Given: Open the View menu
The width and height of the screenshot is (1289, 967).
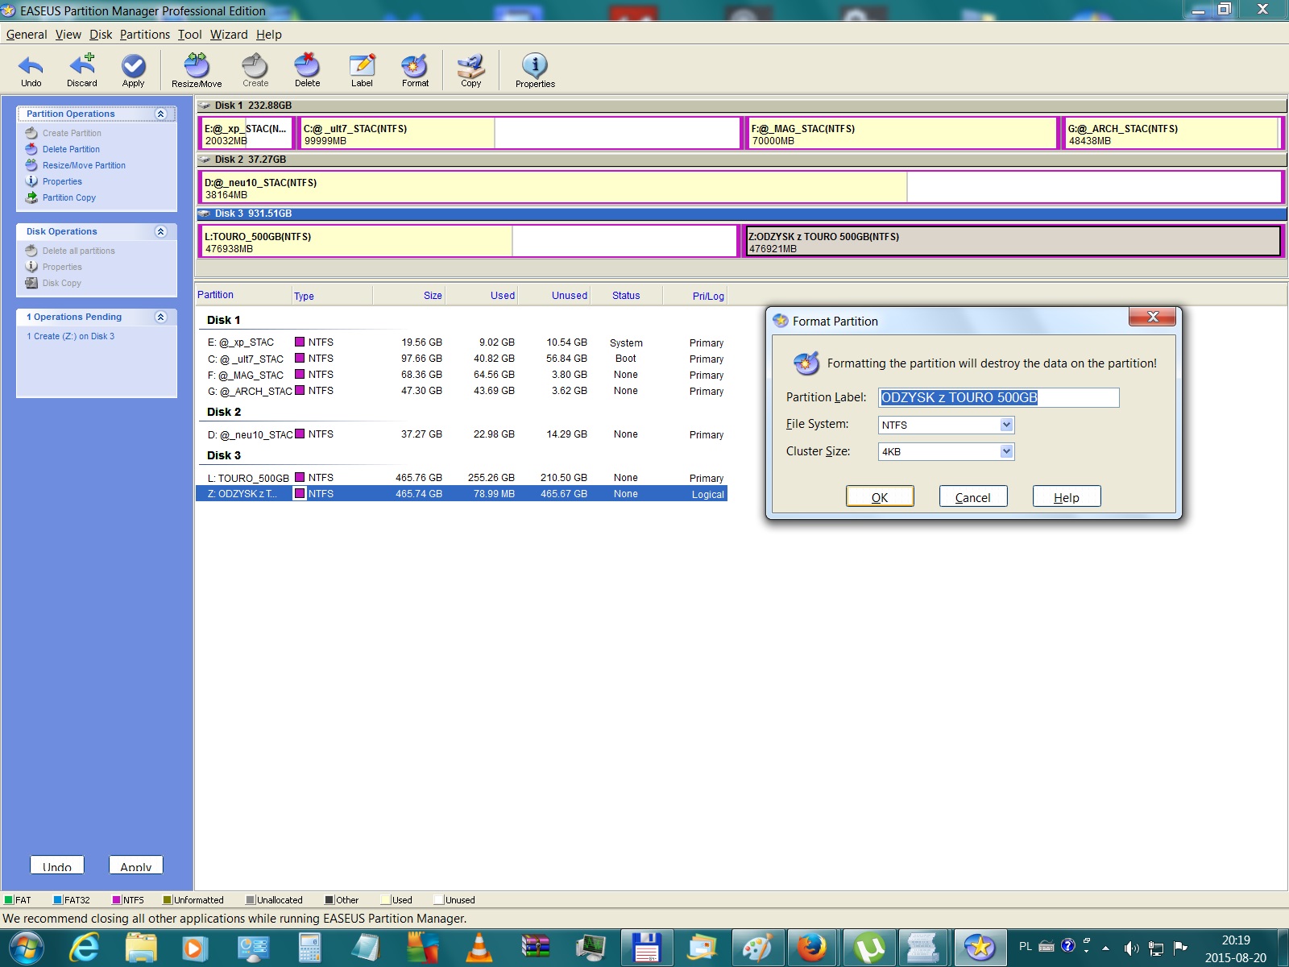Looking at the screenshot, I should (68, 35).
